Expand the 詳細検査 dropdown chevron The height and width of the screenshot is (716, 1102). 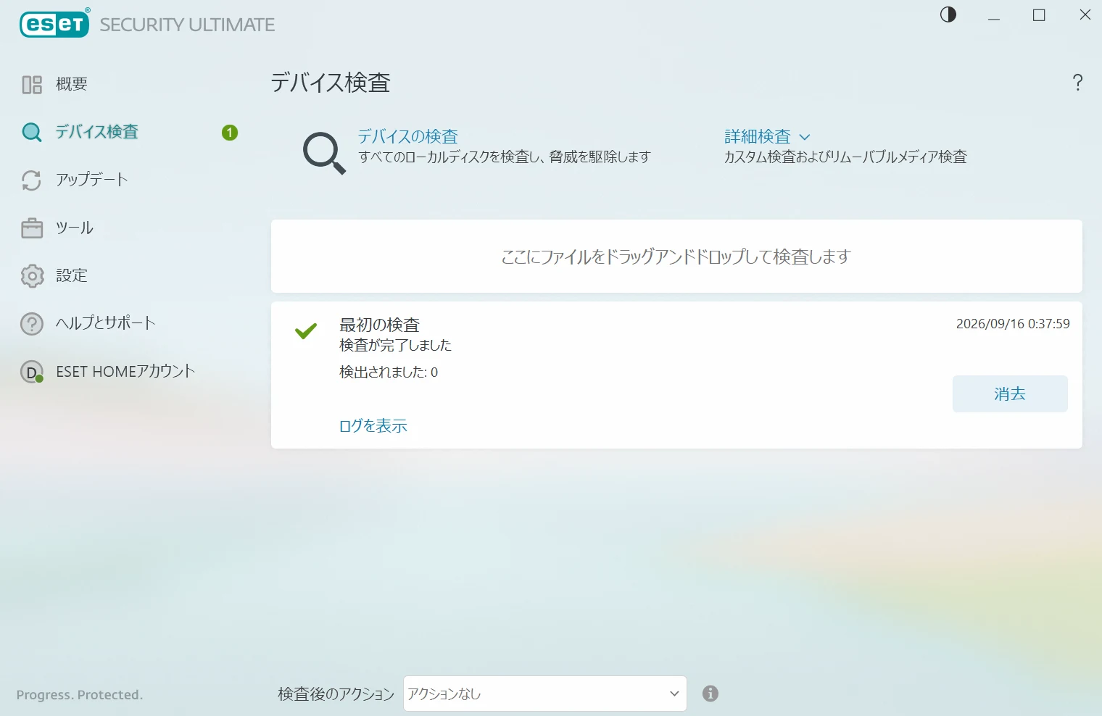tap(805, 137)
